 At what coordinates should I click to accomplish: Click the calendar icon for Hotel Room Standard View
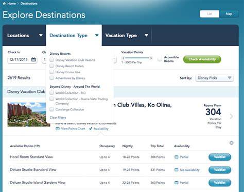(x=177, y=157)
